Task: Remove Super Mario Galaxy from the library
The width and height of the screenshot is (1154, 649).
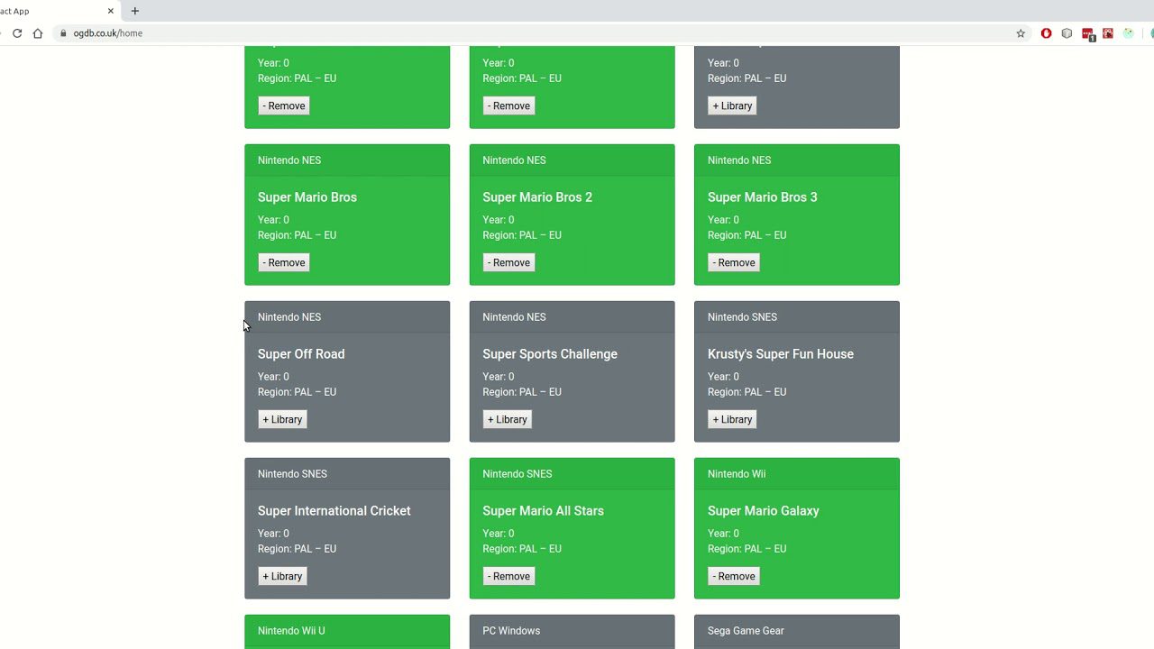Action: pos(733,576)
